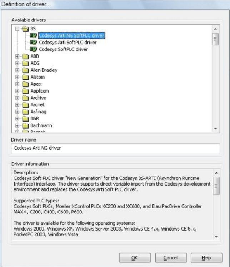Click driver information scroll up arrow
The width and height of the screenshot is (230, 267).
click(216, 173)
